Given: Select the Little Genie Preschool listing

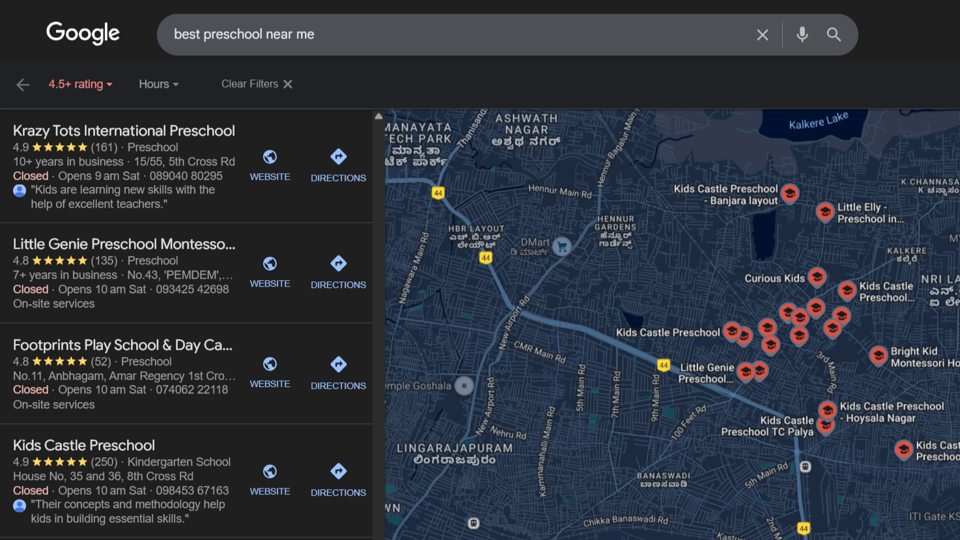Looking at the screenshot, I should click(x=124, y=244).
